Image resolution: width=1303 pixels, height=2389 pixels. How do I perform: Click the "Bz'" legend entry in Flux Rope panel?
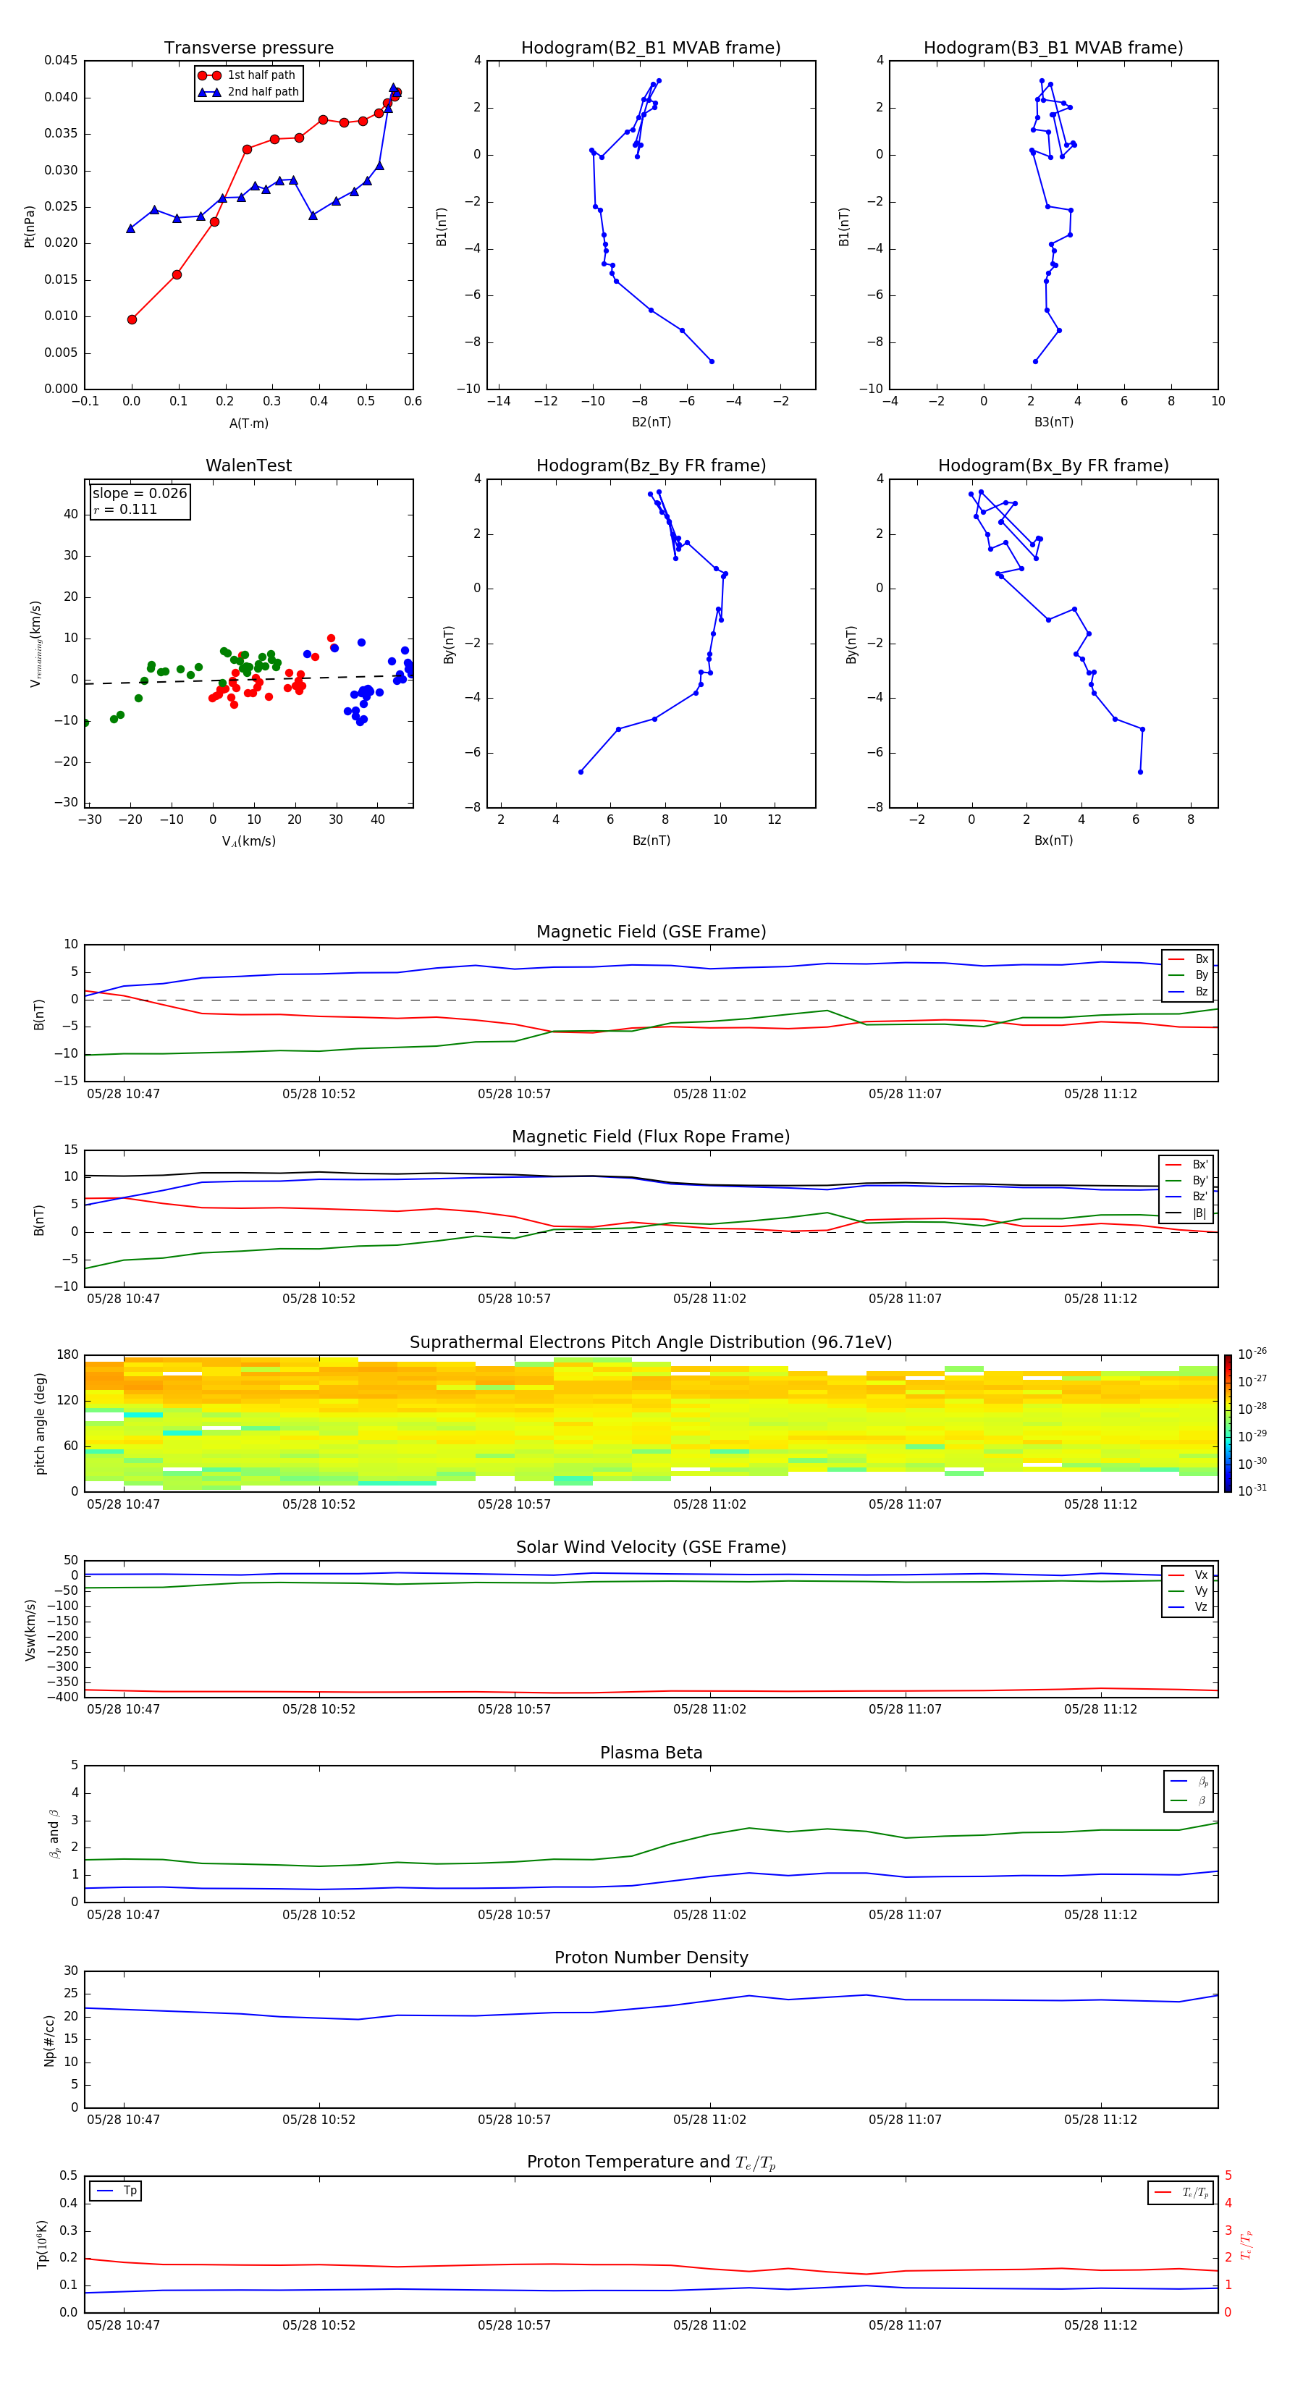coord(1186,1197)
